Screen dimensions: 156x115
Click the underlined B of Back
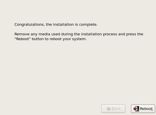point(113,109)
